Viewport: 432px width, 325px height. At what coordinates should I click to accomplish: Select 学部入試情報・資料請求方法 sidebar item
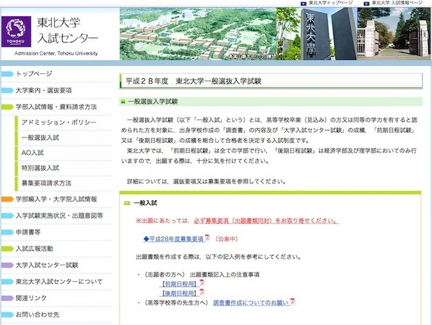coord(56,107)
